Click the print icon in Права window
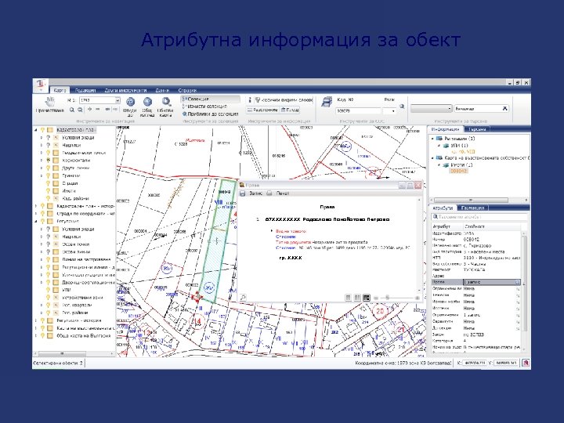 269,193
